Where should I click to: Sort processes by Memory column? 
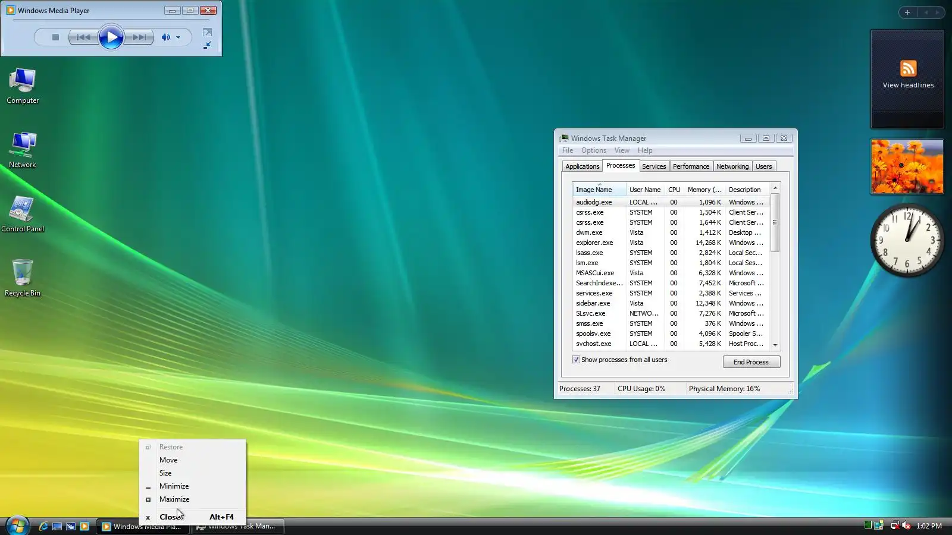704,190
